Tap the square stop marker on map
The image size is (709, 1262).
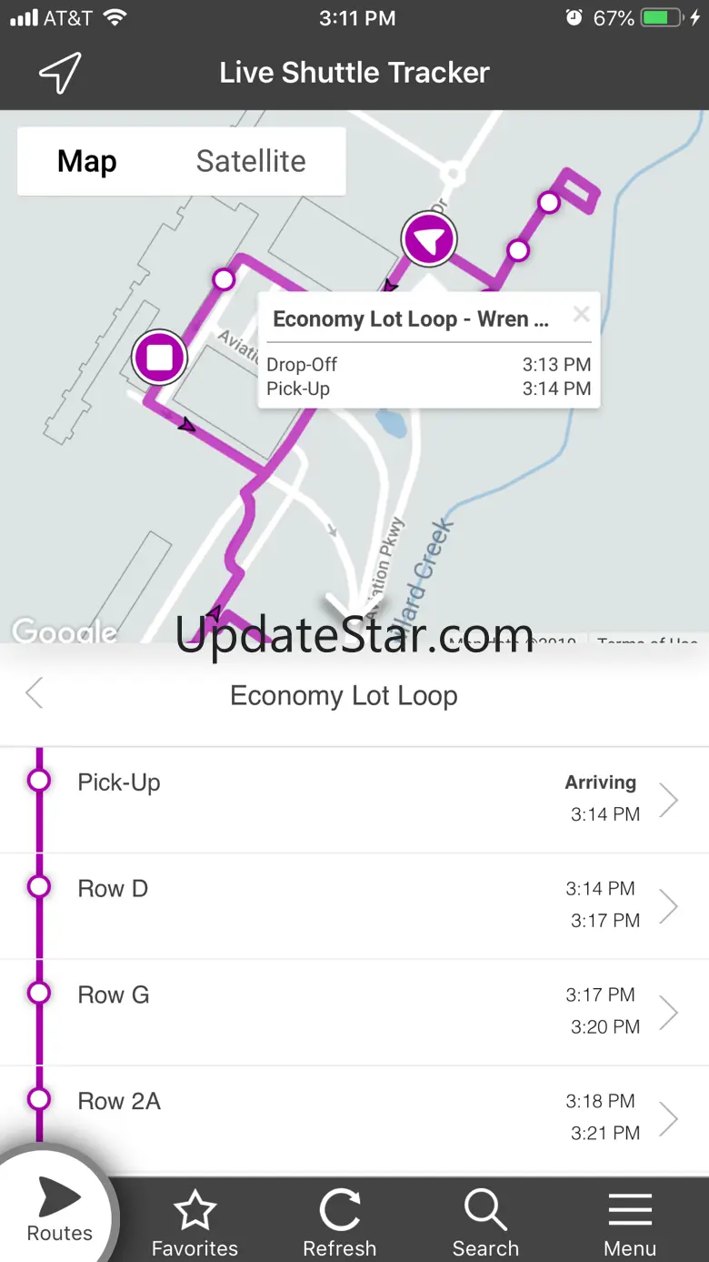click(x=159, y=358)
